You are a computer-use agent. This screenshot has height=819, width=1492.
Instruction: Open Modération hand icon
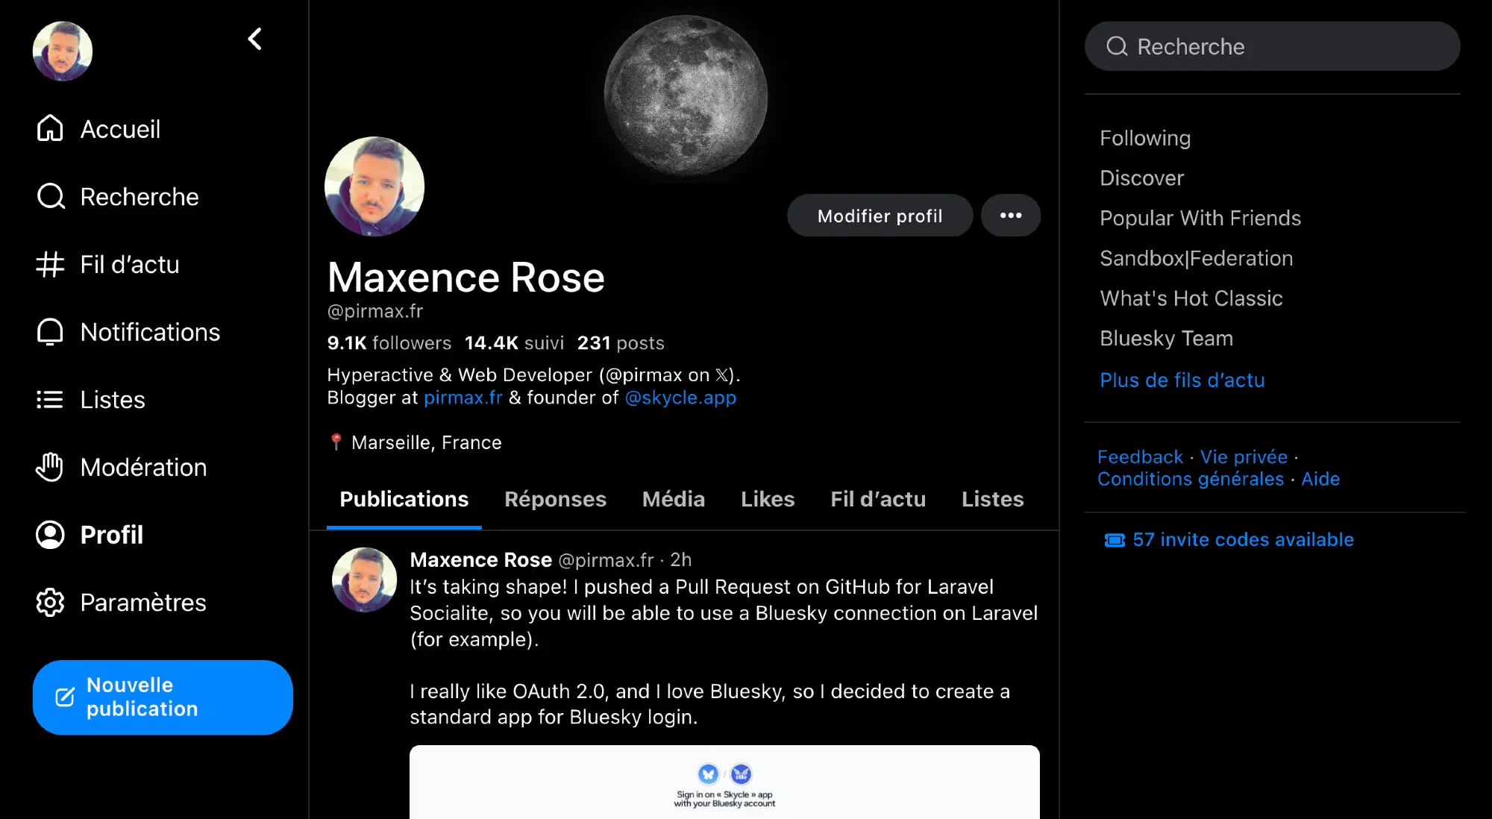click(50, 467)
